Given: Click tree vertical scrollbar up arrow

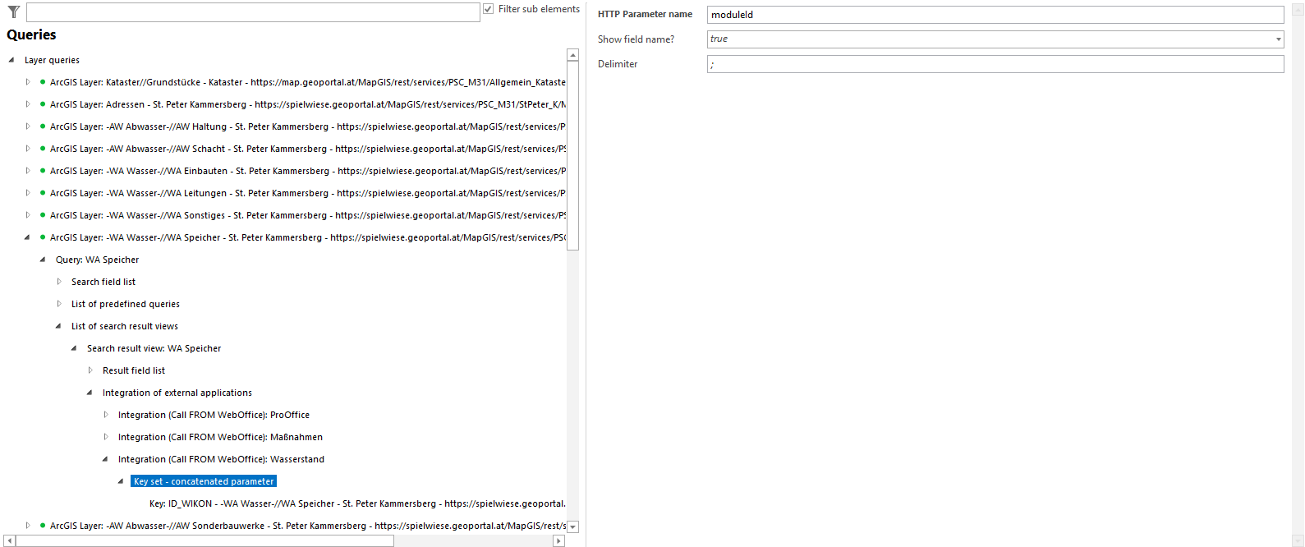Looking at the screenshot, I should pyautogui.click(x=573, y=55).
